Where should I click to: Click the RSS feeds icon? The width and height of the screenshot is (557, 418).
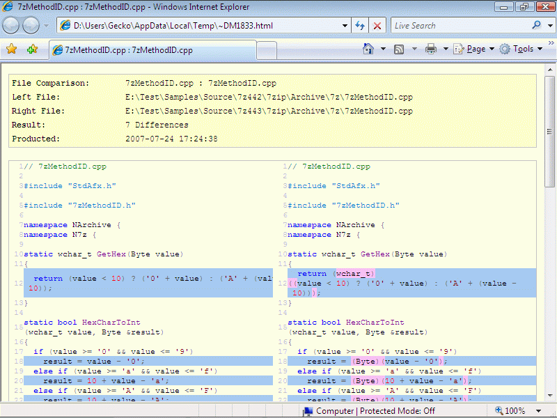pos(399,49)
